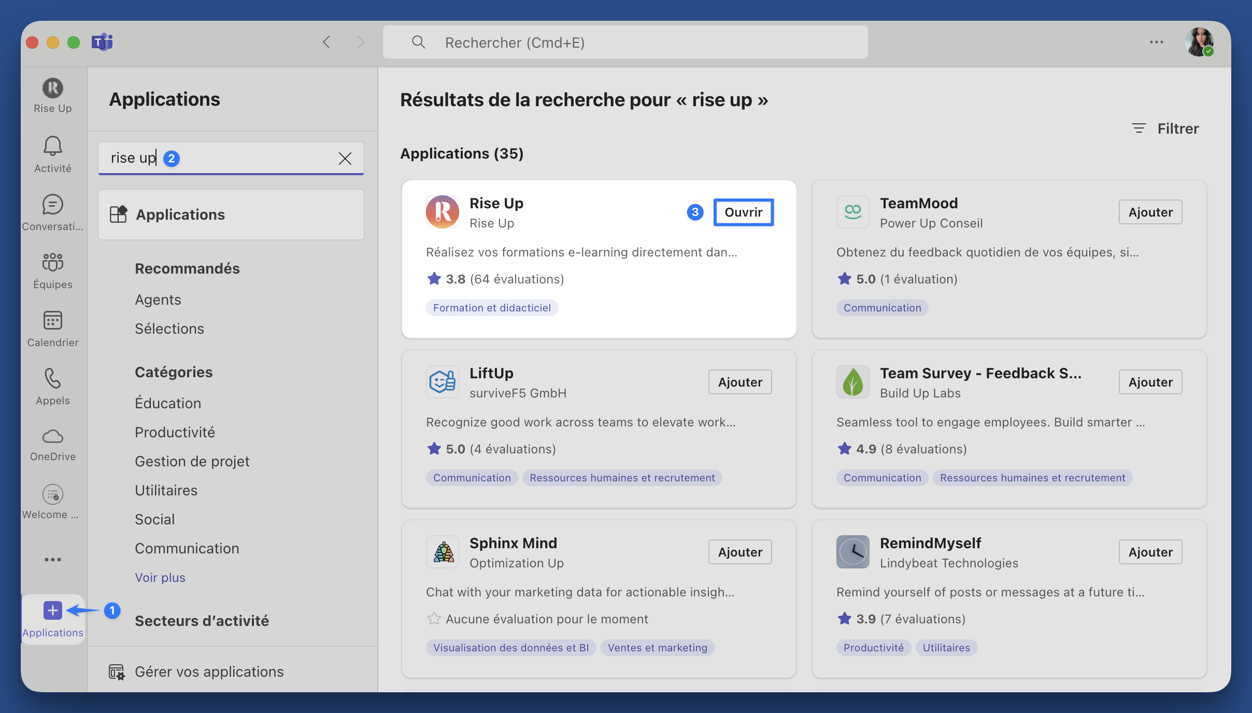Image resolution: width=1252 pixels, height=713 pixels.
Task: Open the Calendrier icon
Action: pyautogui.click(x=52, y=321)
